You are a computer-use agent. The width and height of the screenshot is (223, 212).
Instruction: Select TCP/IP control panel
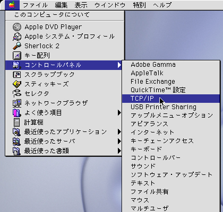pos(171,99)
